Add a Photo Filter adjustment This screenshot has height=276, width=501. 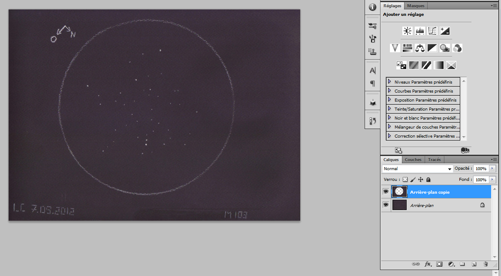[445, 48]
